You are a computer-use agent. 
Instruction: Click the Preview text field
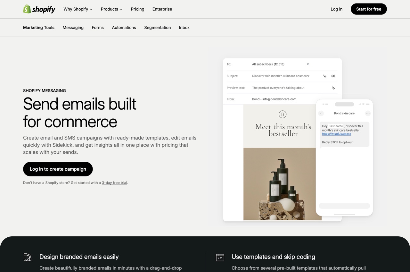pos(278,88)
